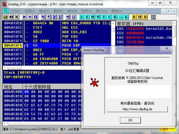This screenshot has width=179, height=134.
Task: Select ECX register value 00000000
Action: pos(135,33)
